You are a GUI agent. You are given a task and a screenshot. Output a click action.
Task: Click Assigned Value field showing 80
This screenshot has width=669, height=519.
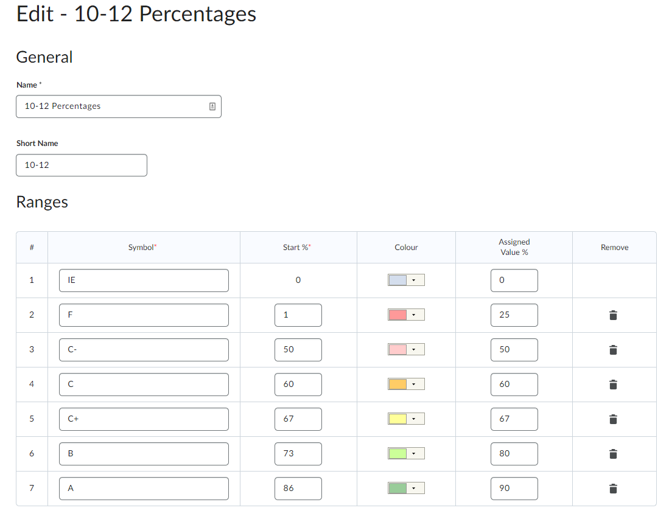point(514,454)
